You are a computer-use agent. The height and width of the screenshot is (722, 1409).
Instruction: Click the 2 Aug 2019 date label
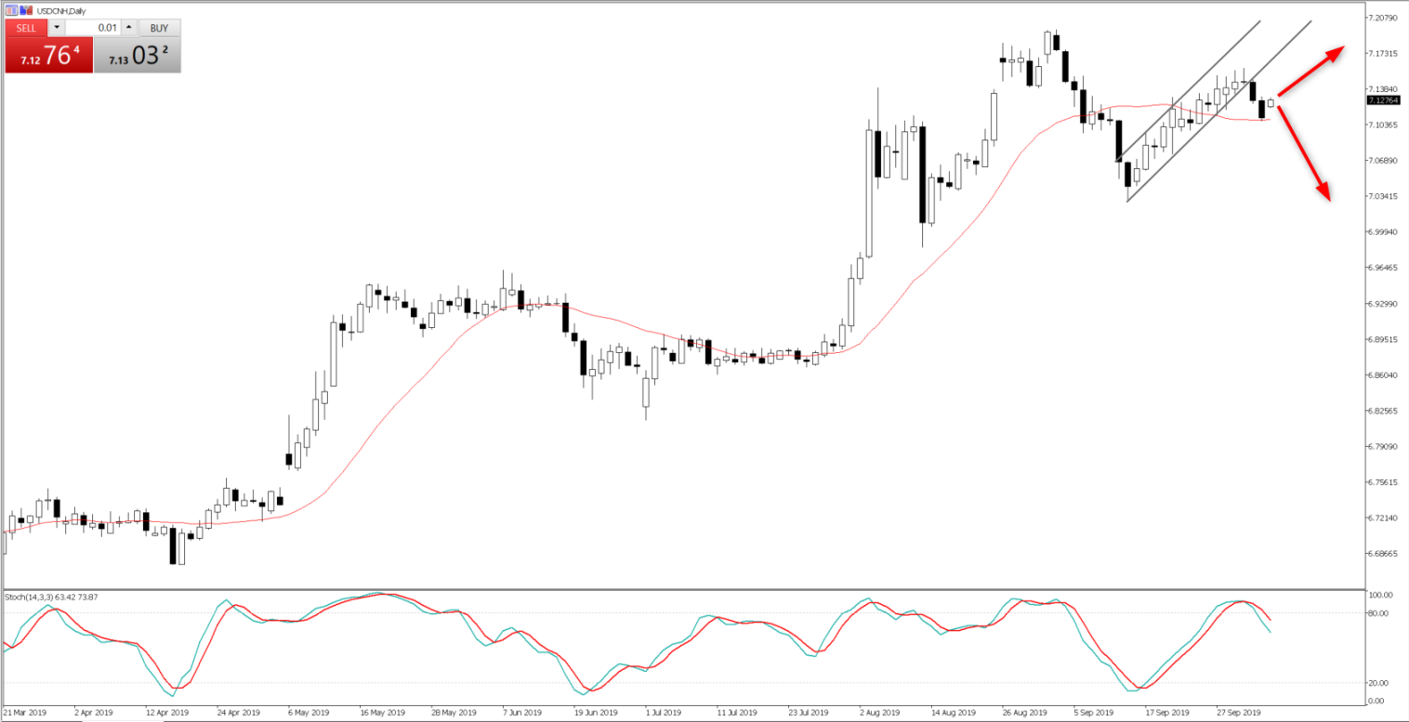click(880, 714)
